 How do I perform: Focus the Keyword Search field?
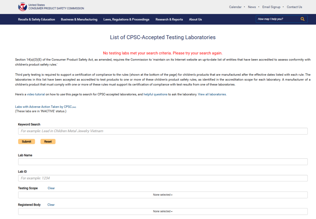click(x=163, y=131)
